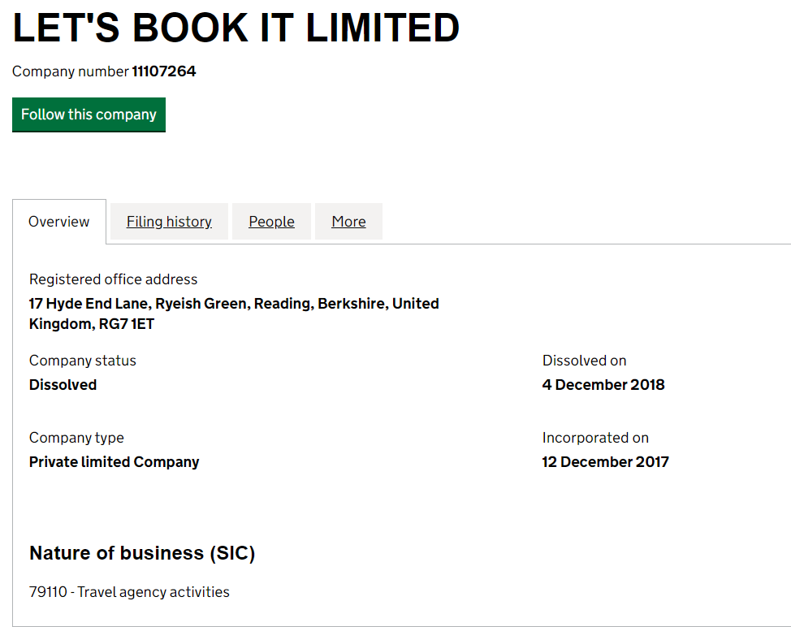The image size is (791, 627).
Task: Click the LET'S BOOK IT LIMITED heading
Action: click(x=236, y=28)
